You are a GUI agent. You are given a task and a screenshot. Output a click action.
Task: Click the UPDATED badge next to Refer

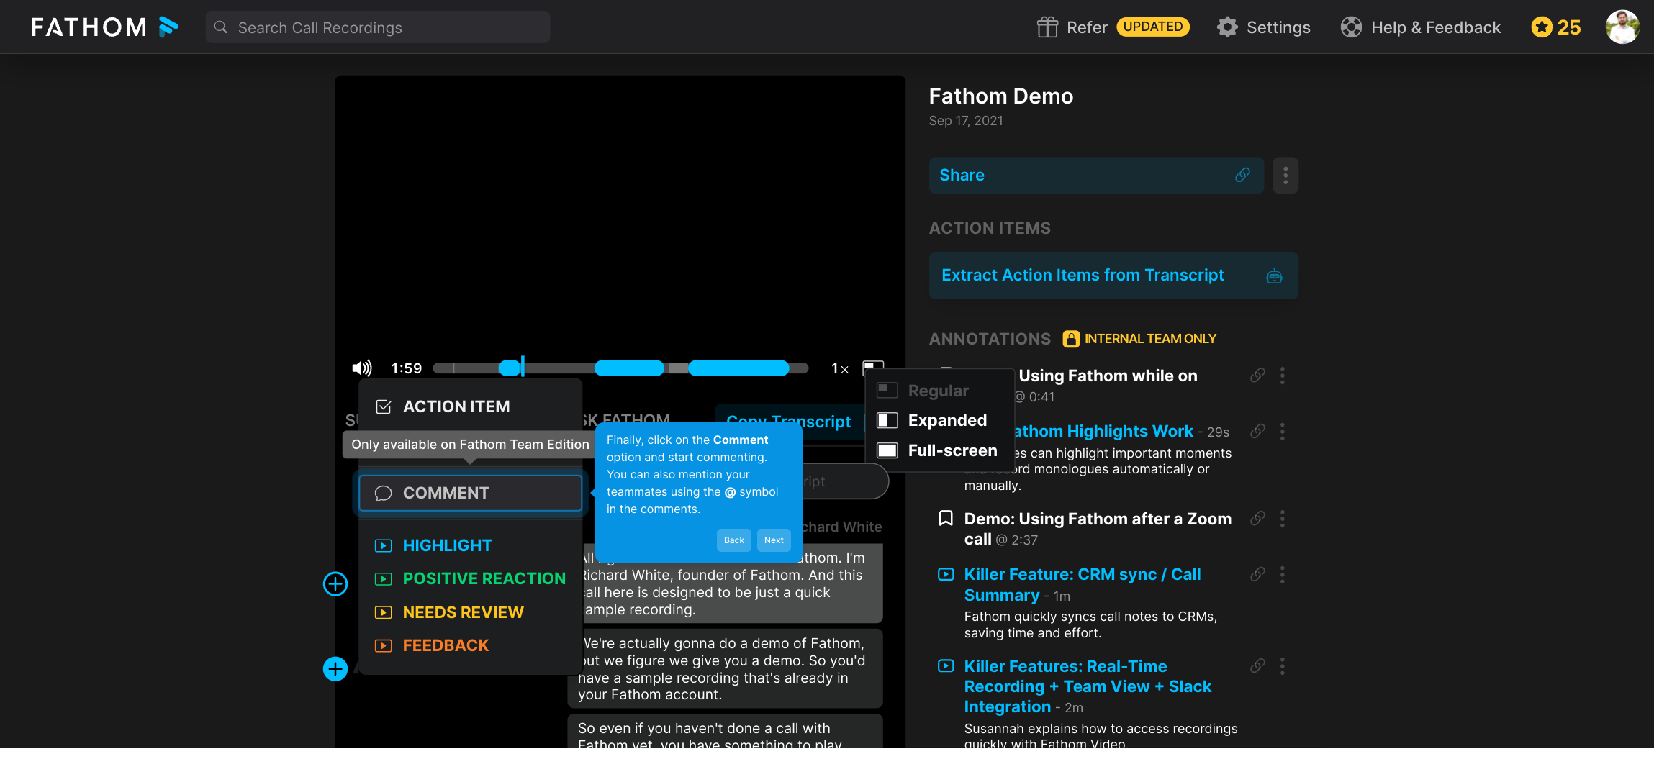coord(1153,27)
